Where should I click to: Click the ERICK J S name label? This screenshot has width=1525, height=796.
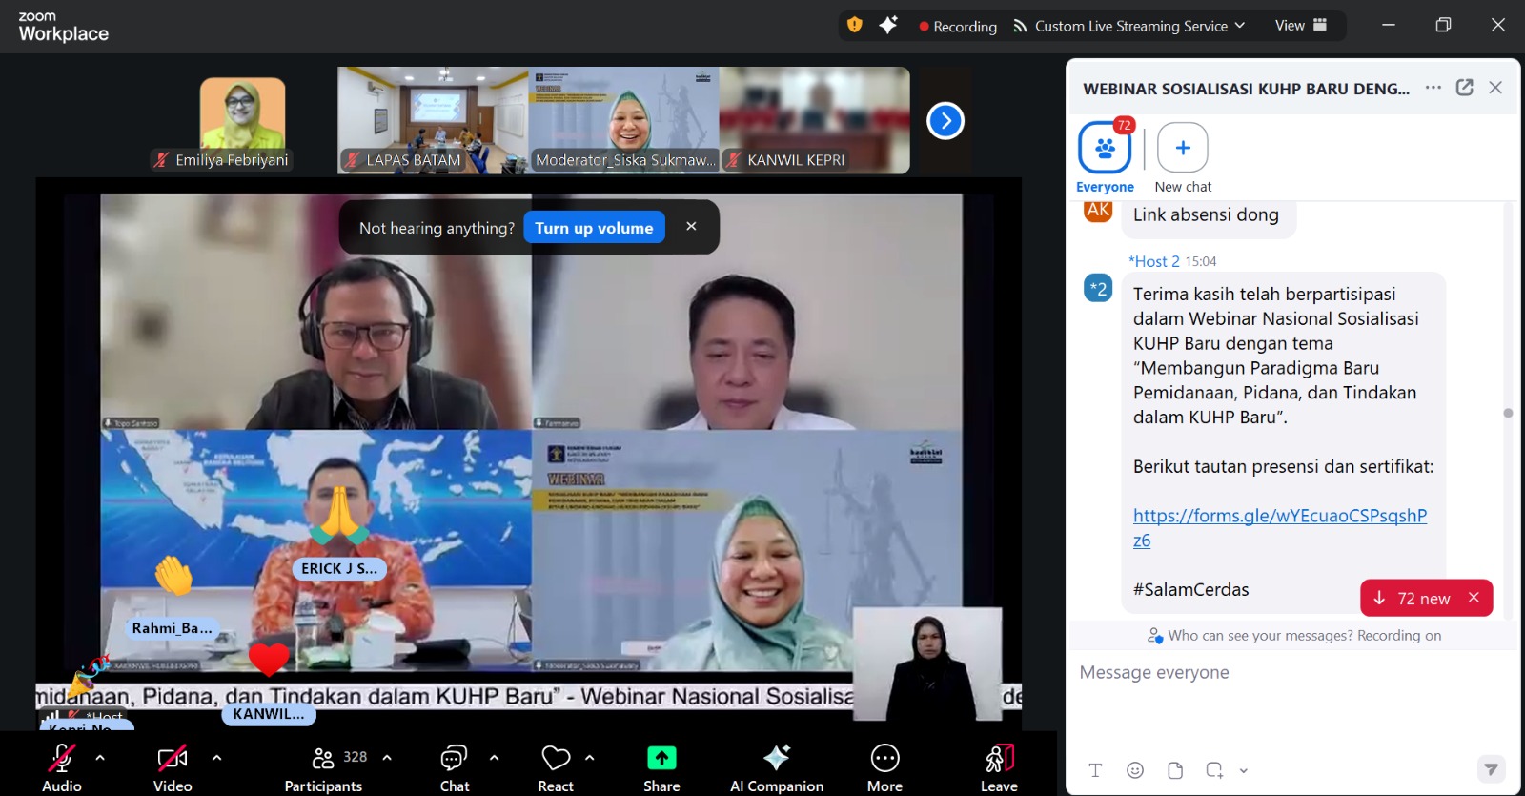point(339,568)
